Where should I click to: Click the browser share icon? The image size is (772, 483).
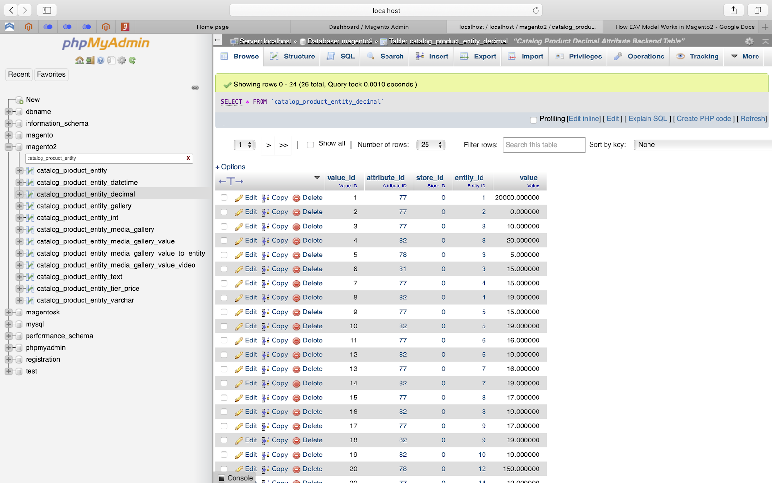(x=733, y=10)
